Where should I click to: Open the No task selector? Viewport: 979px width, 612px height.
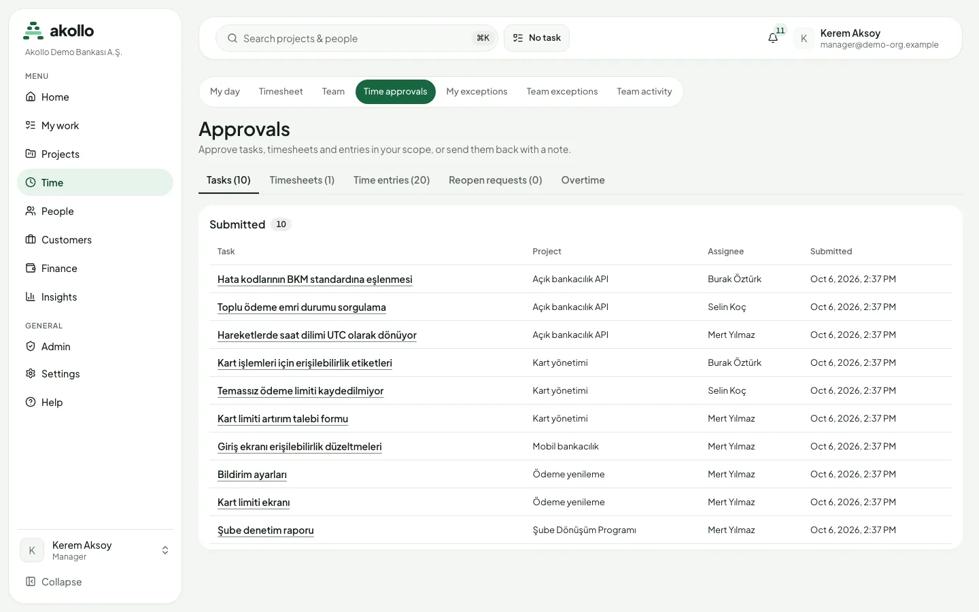click(536, 38)
